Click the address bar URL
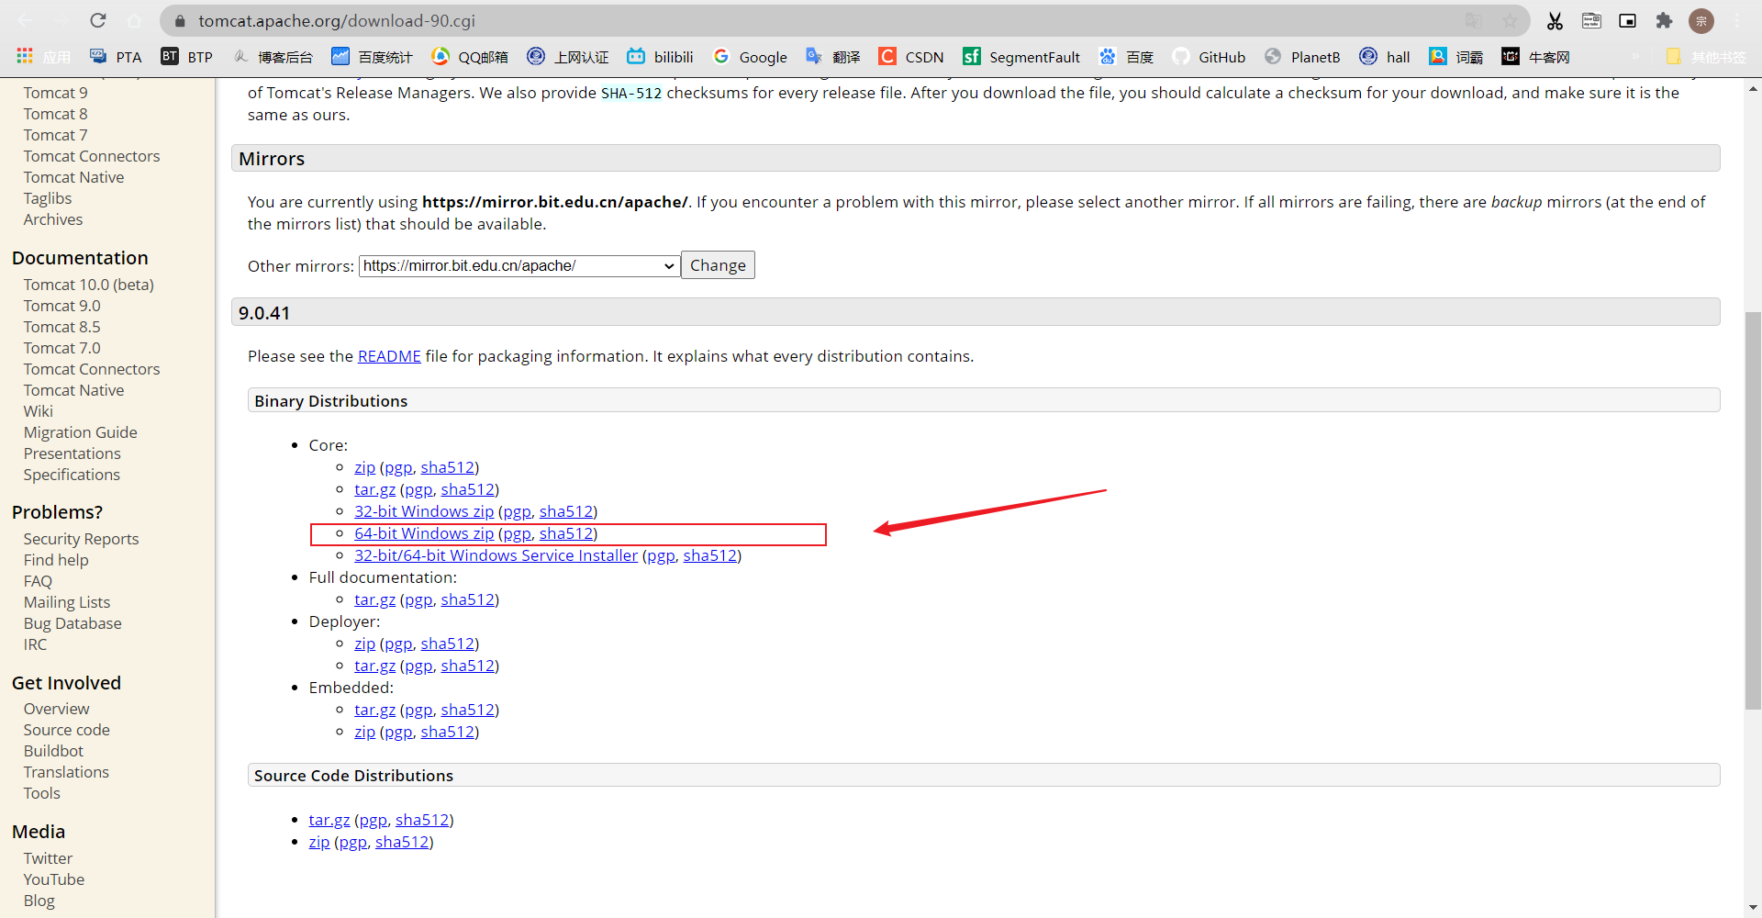The image size is (1762, 918). tap(337, 20)
